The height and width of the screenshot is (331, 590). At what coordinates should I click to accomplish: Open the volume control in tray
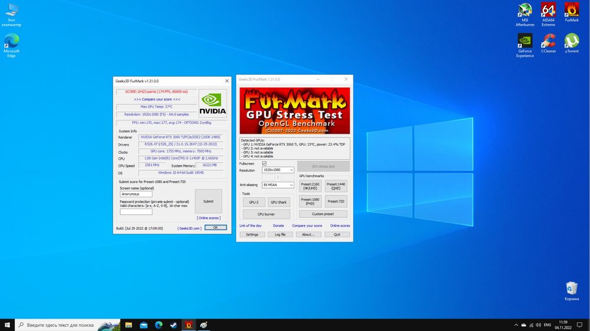point(539,325)
